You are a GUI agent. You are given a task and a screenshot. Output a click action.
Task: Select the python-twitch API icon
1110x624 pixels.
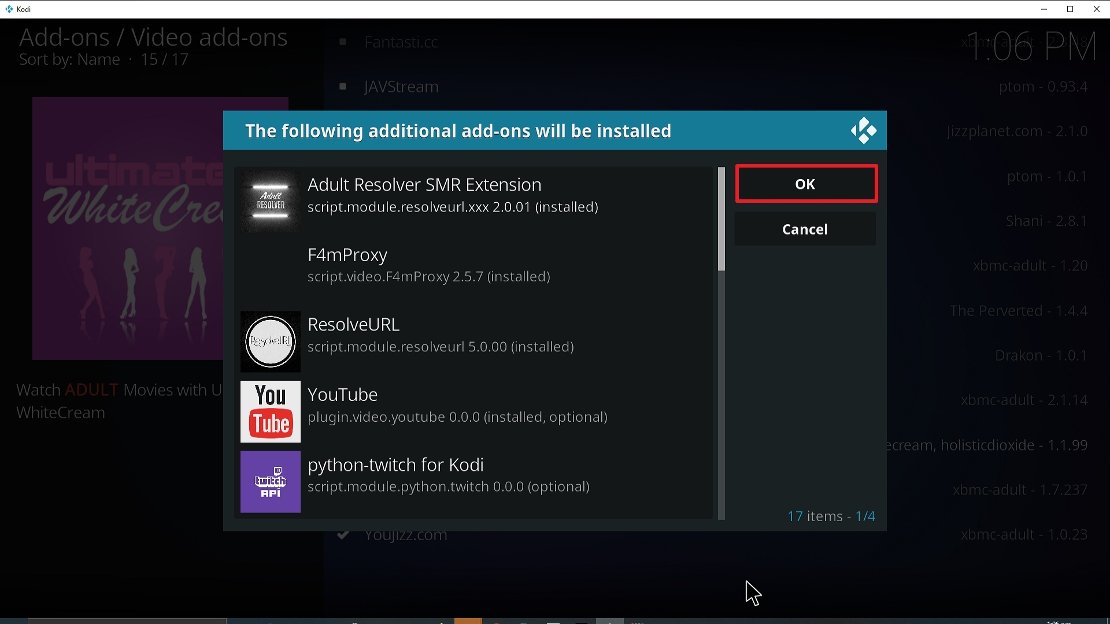[270, 482]
